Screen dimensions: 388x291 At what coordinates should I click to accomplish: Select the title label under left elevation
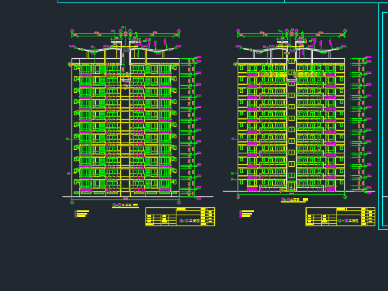tap(125, 206)
